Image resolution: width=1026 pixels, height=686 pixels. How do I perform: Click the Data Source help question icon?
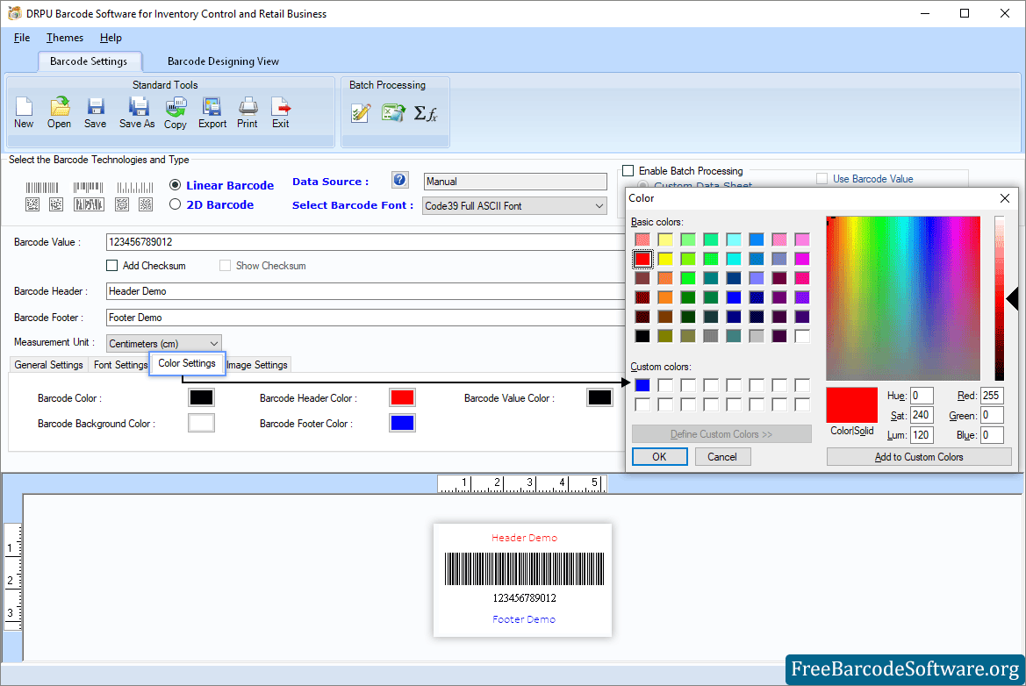(x=400, y=180)
